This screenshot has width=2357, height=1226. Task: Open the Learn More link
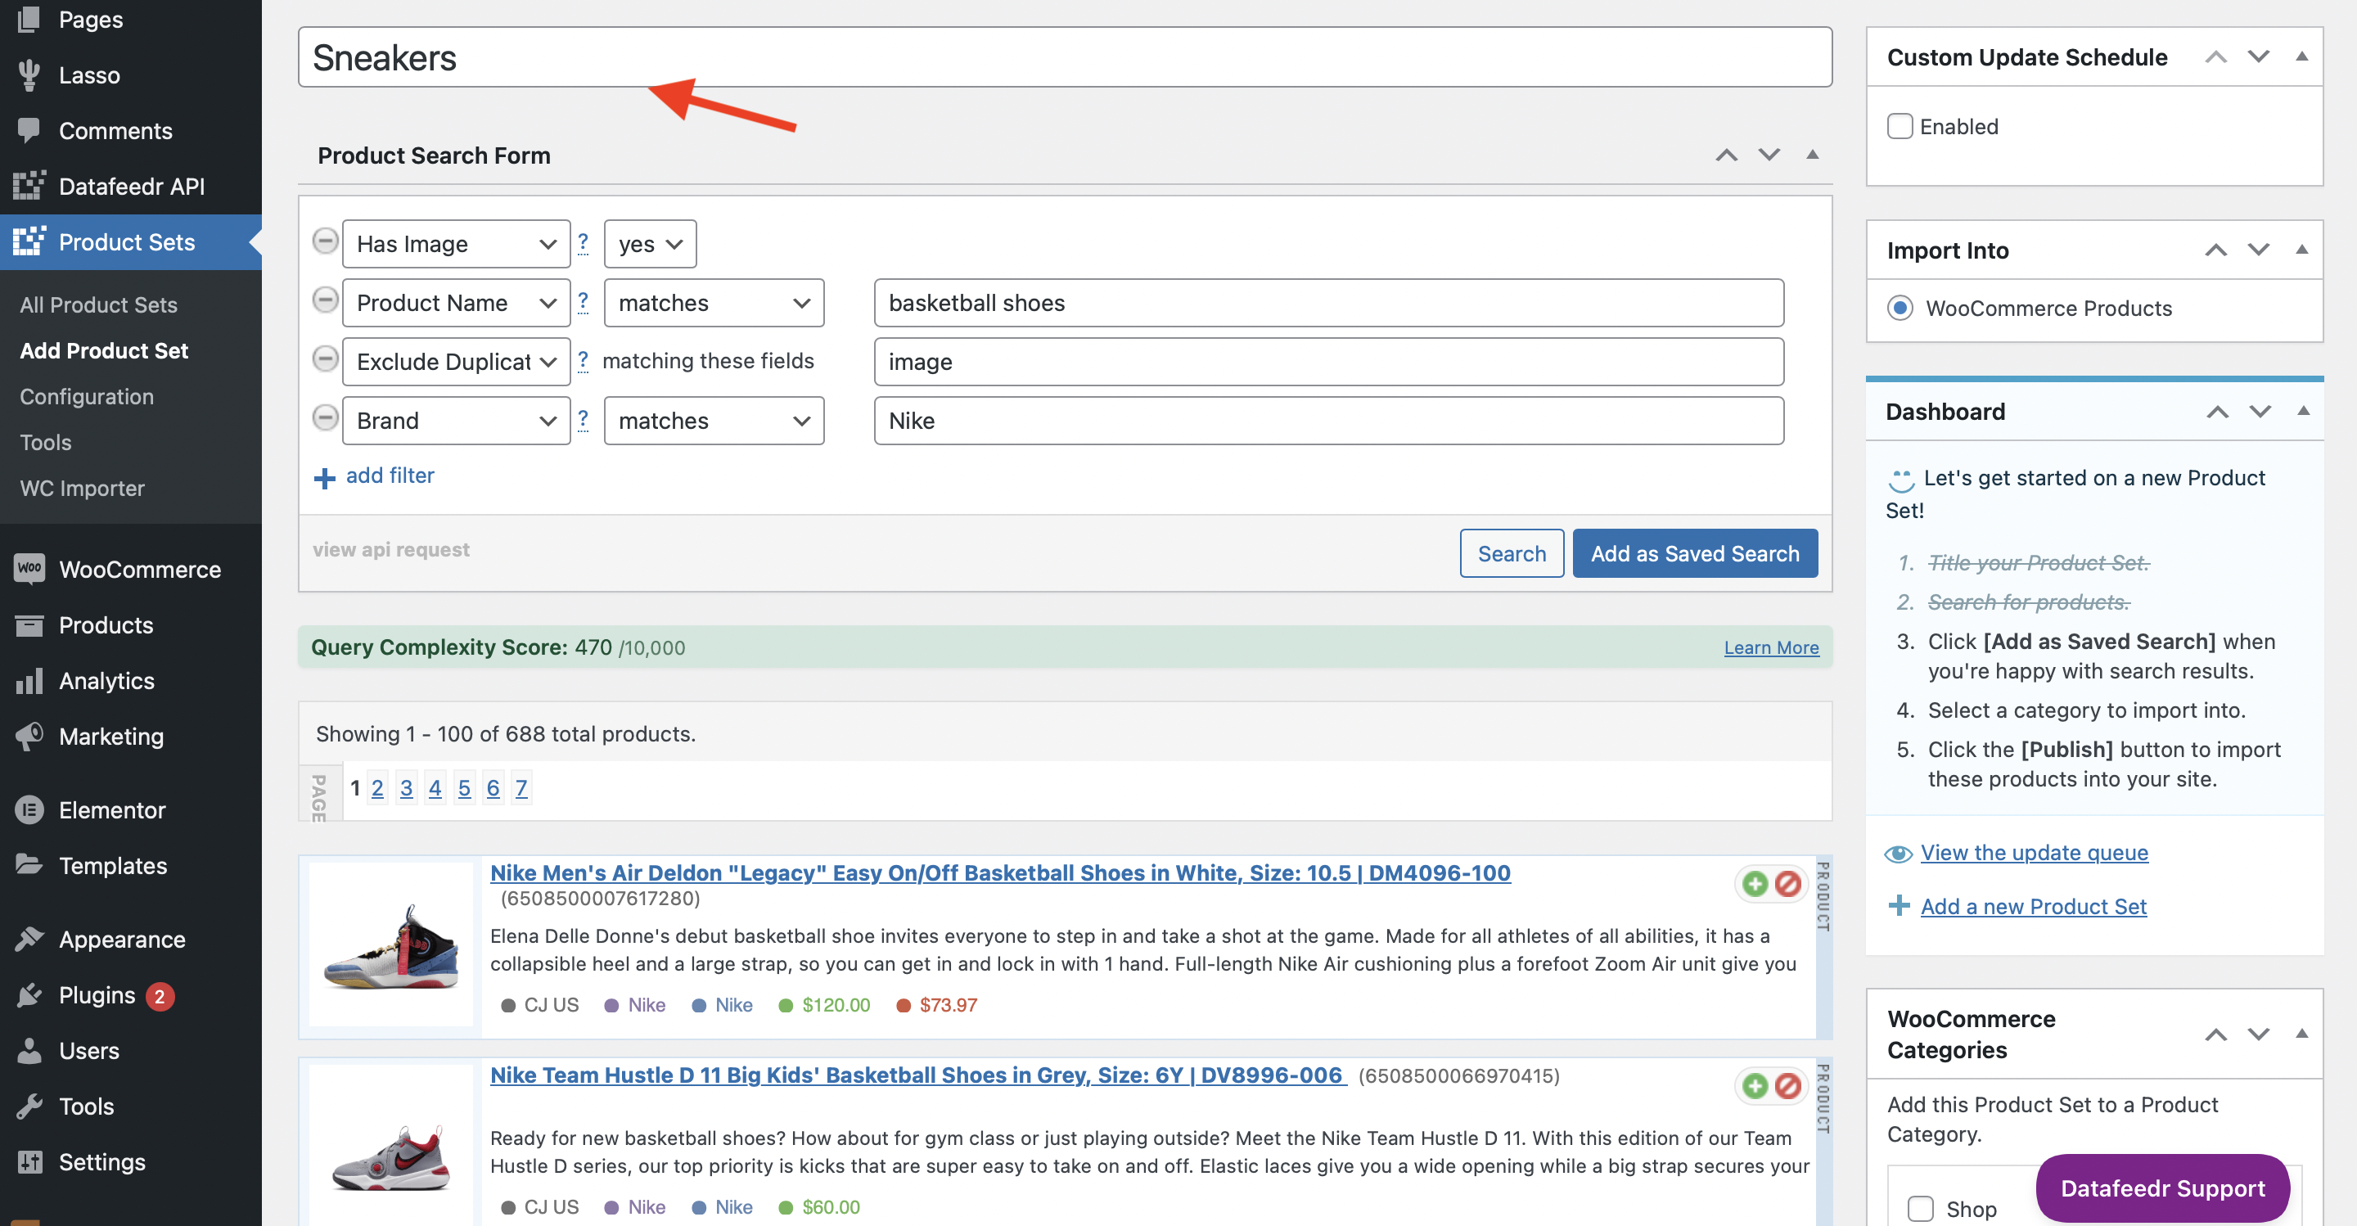click(x=1770, y=647)
